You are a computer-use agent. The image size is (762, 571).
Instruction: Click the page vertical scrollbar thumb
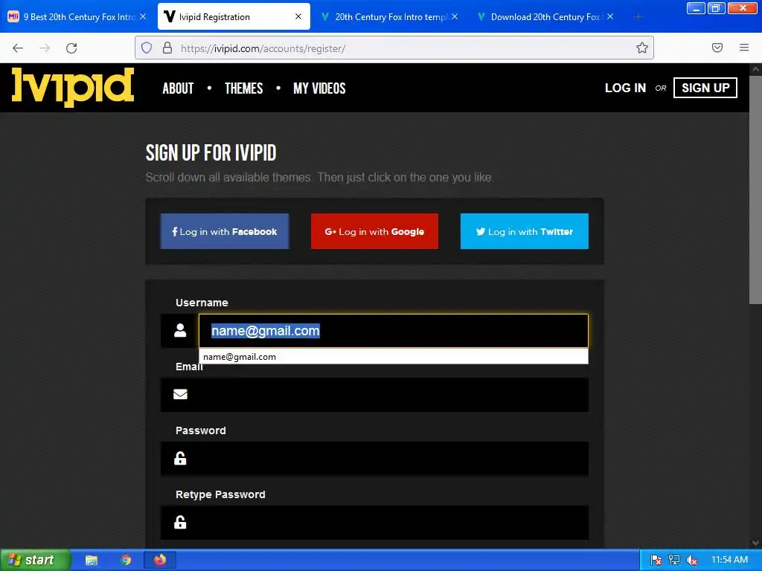pos(755,190)
